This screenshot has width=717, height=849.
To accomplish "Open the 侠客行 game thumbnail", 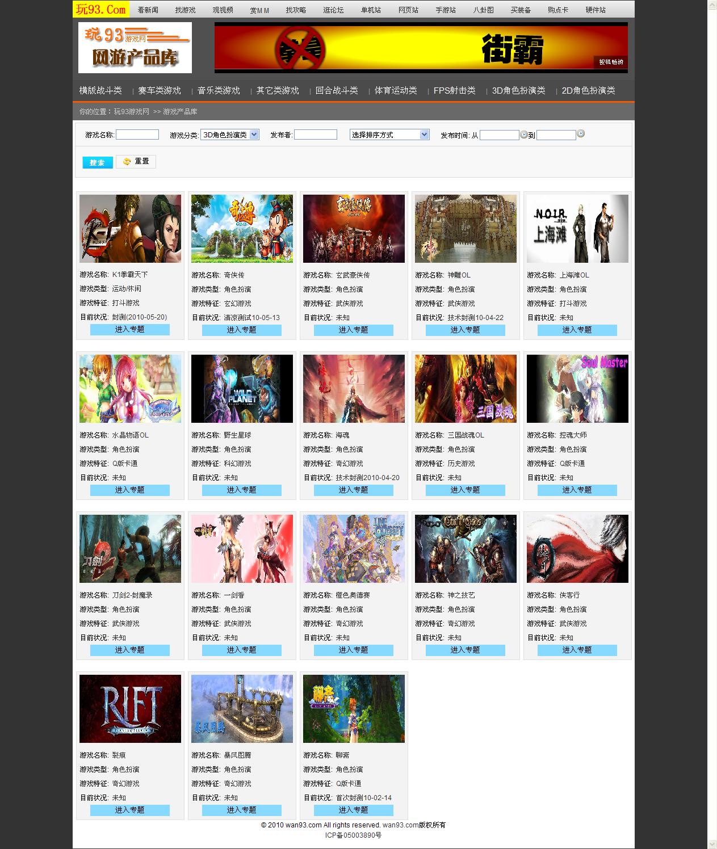I will point(578,549).
